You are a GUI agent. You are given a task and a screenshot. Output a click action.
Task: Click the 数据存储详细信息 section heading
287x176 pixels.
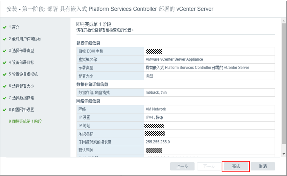92,84
